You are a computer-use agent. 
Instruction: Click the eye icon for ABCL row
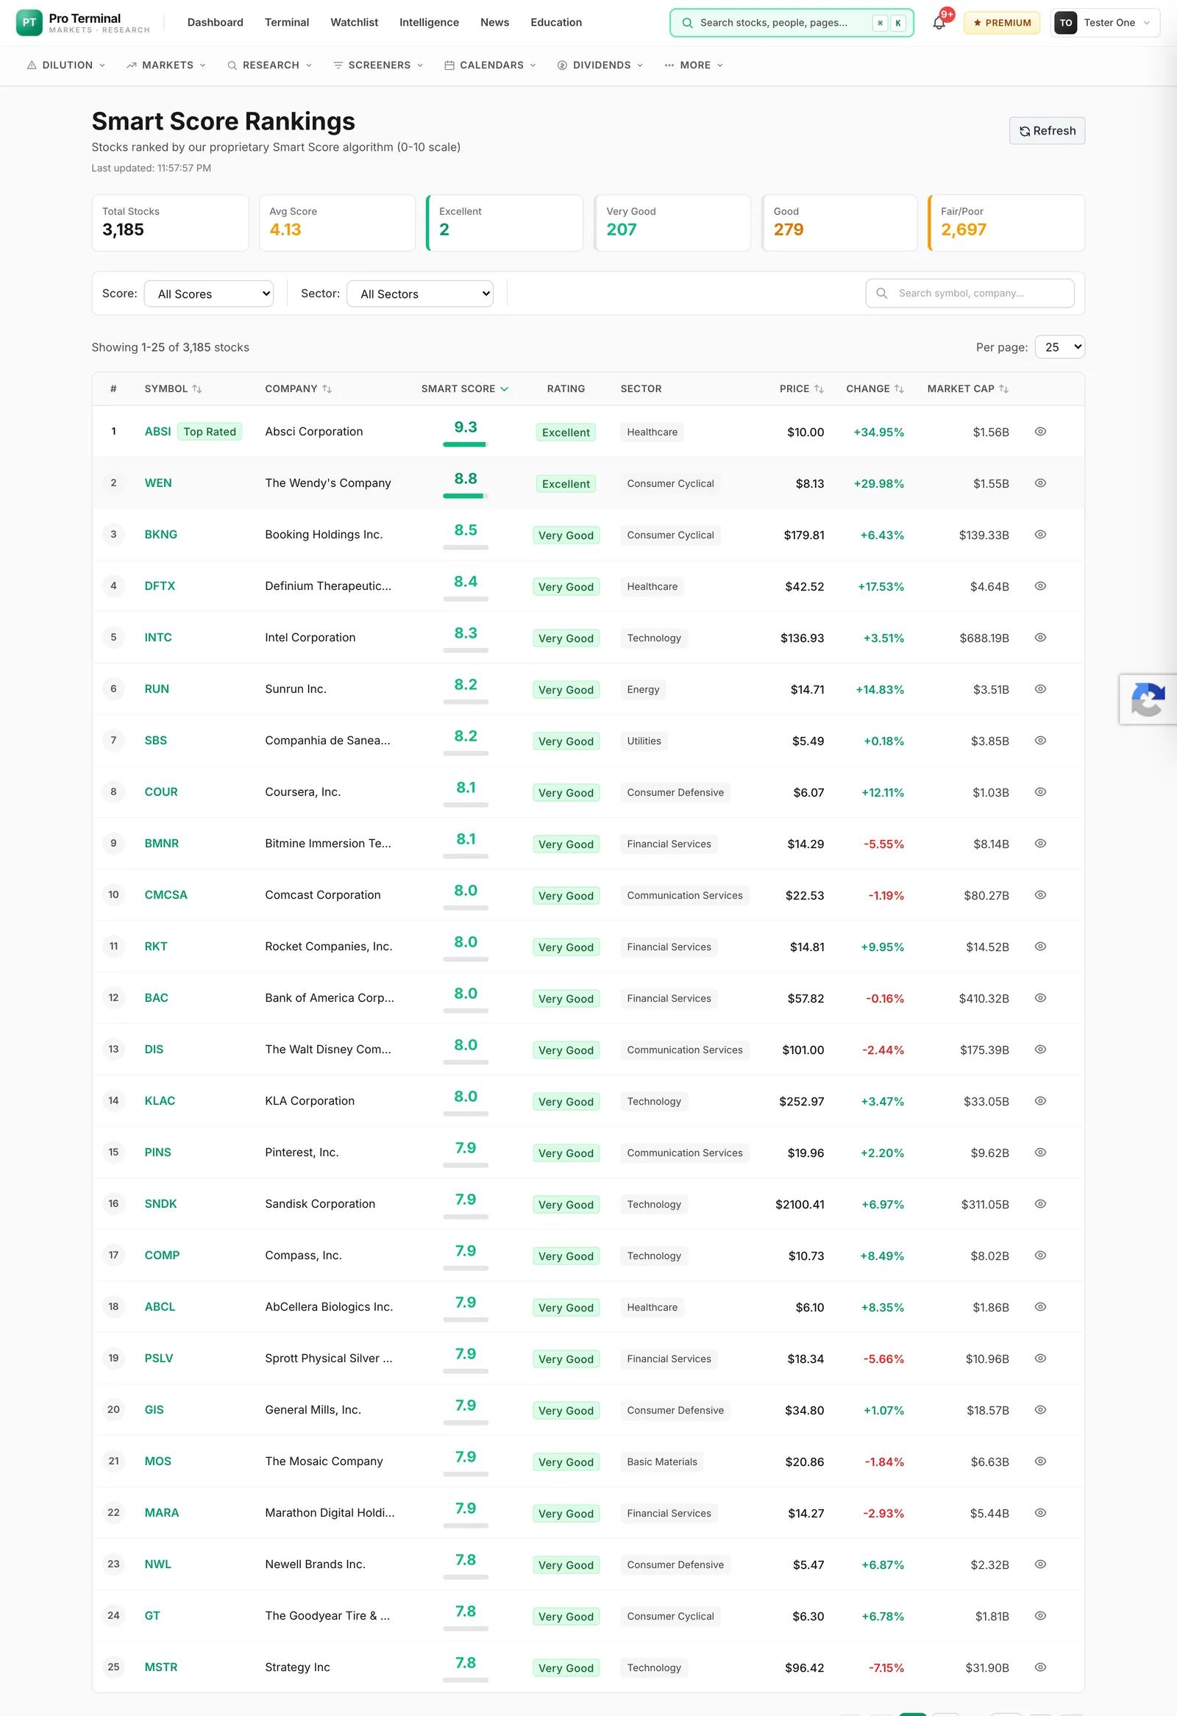pyautogui.click(x=1039, y=1306)
